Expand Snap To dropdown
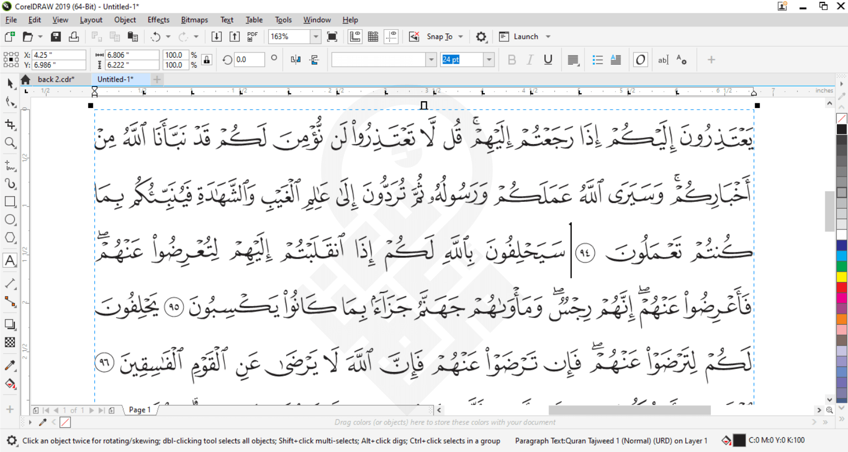The image size is (848, 452). coord(461,37)
